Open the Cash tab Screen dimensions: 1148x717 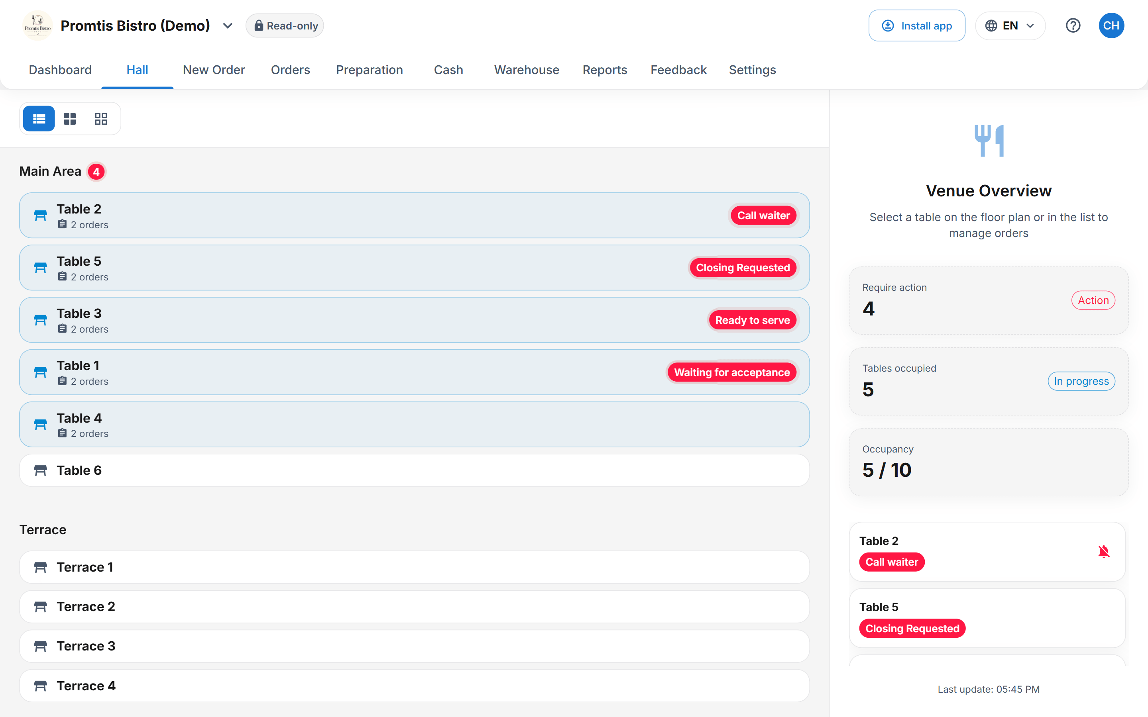click(448, 70)
